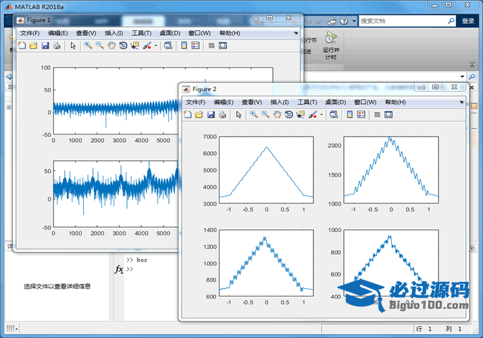Open MATLAB quick access toolbar dropdown arrow
Screen dimensions: 483x338
click(x=353, y=21)
